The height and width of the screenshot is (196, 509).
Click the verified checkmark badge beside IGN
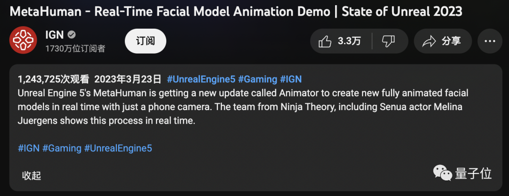coord(72,35)
